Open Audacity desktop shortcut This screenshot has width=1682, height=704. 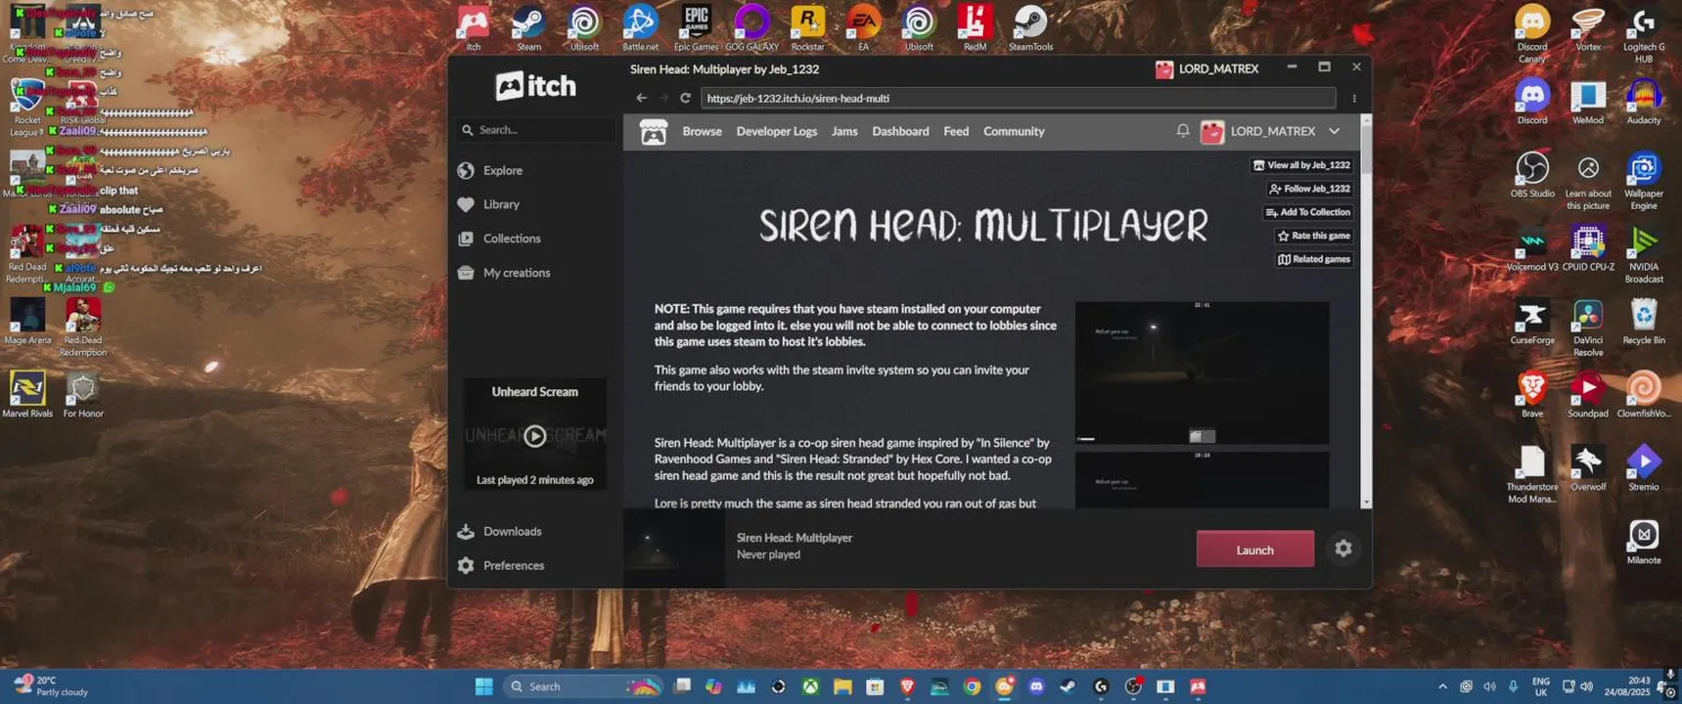(1644, 102)
